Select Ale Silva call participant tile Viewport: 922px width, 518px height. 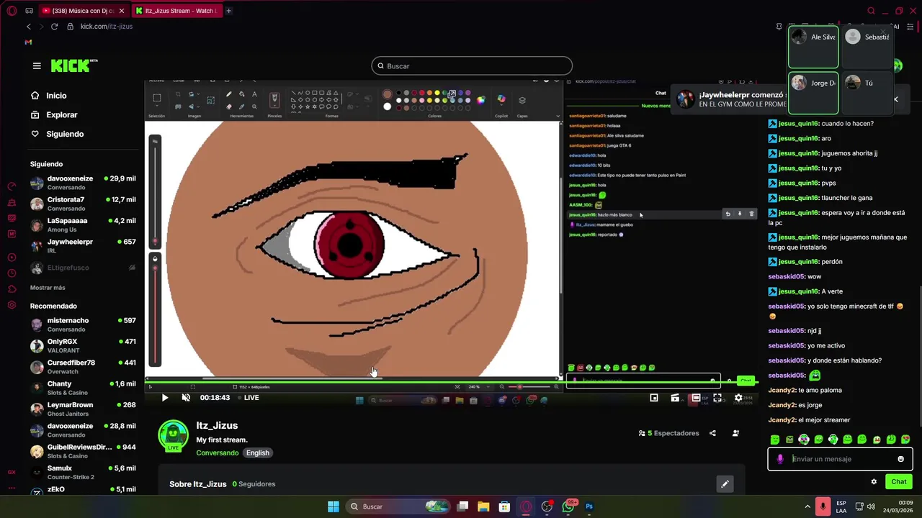813,47
